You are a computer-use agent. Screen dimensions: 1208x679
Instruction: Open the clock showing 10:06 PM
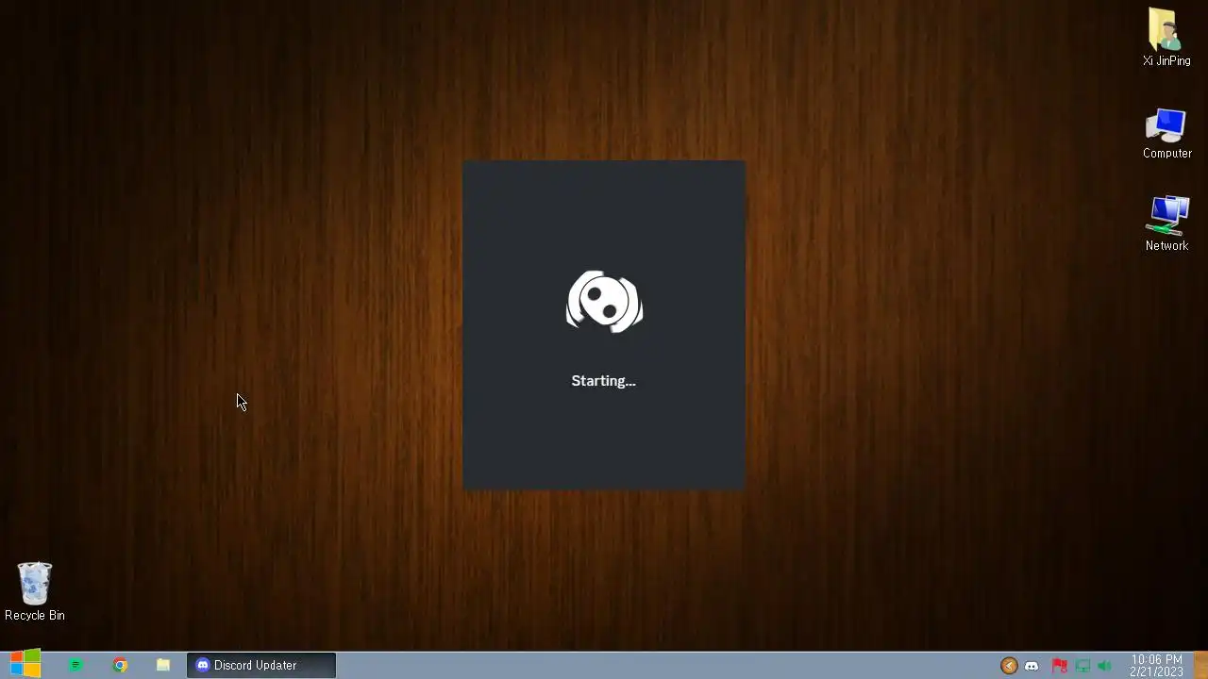[x=1156, y=666]
